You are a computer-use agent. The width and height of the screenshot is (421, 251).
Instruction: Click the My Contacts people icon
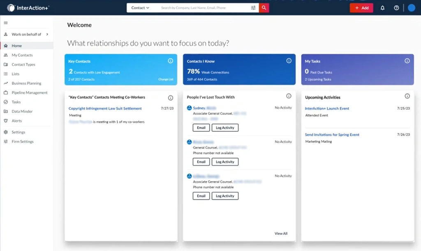coord(6,55)
